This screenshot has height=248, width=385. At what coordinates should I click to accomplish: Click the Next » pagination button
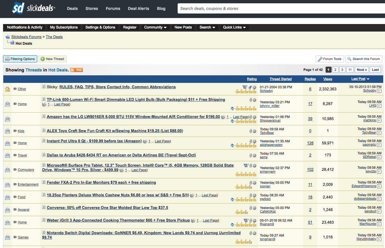(x=362, y=70)
